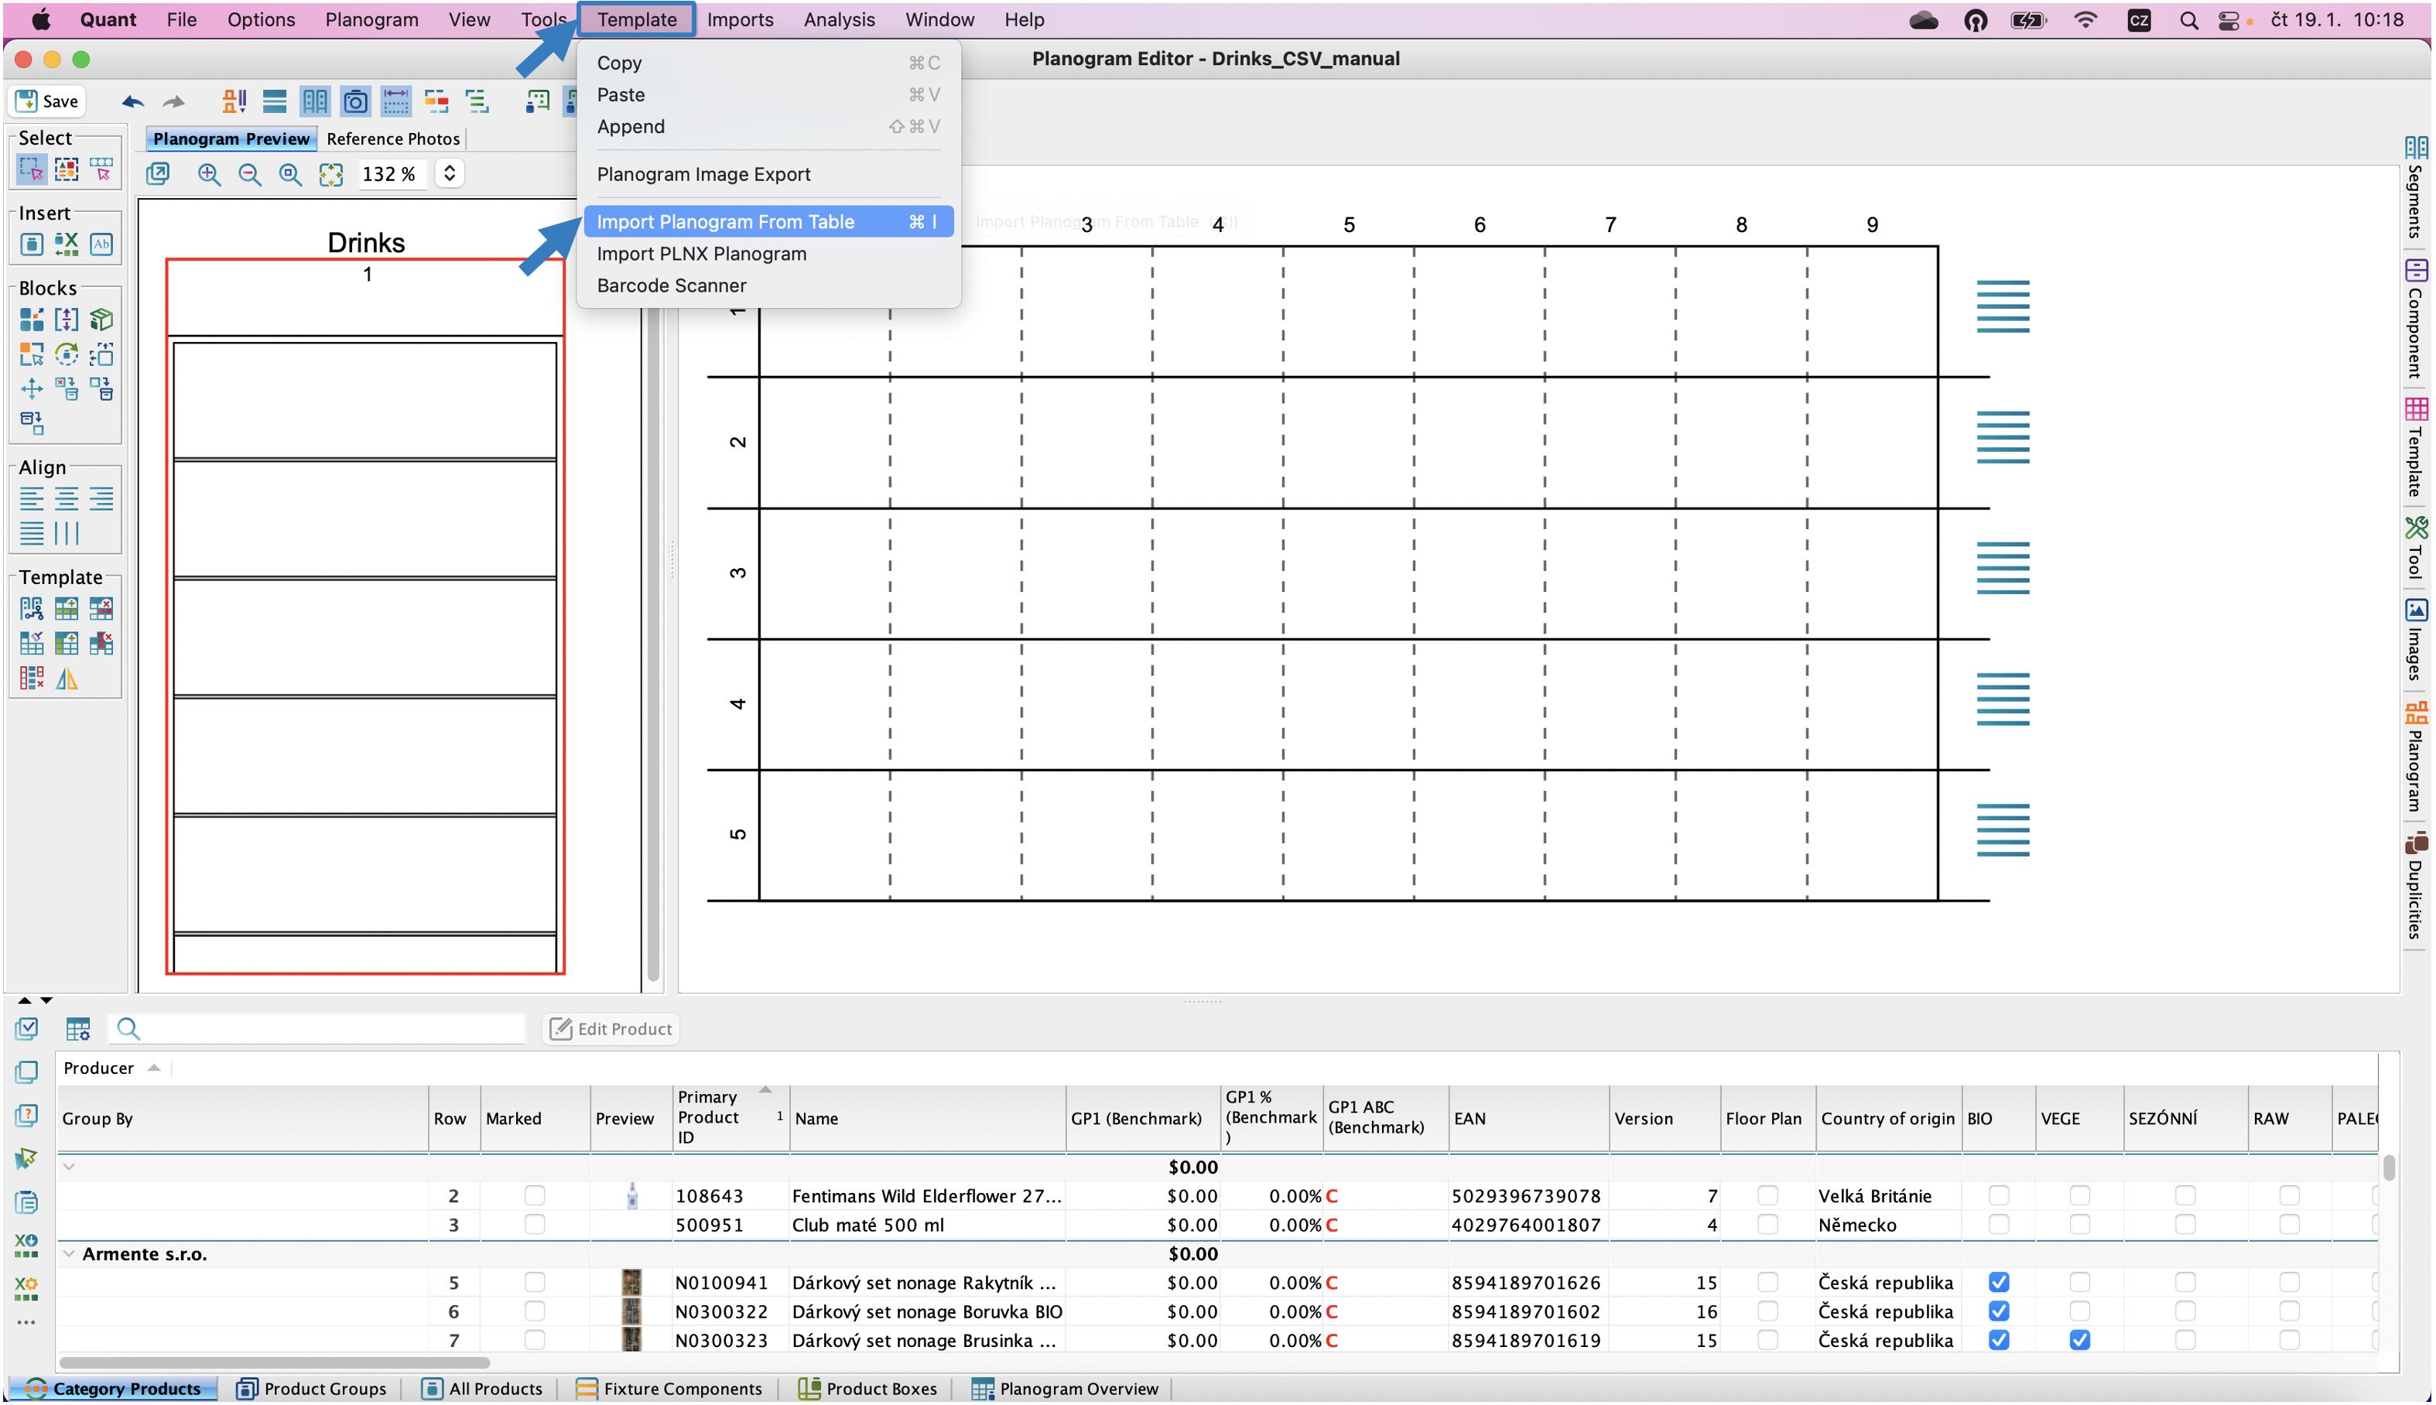Click the Insert text label Ab icon
This screenshot has width=2436, height=1405.
click(x=101, y=244)
